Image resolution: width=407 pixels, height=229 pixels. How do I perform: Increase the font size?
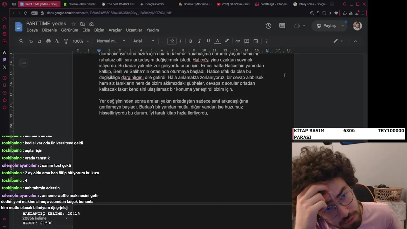coord(181,41)
